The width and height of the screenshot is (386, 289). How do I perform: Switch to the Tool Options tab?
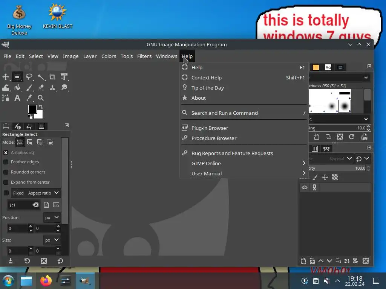(6, 126)
